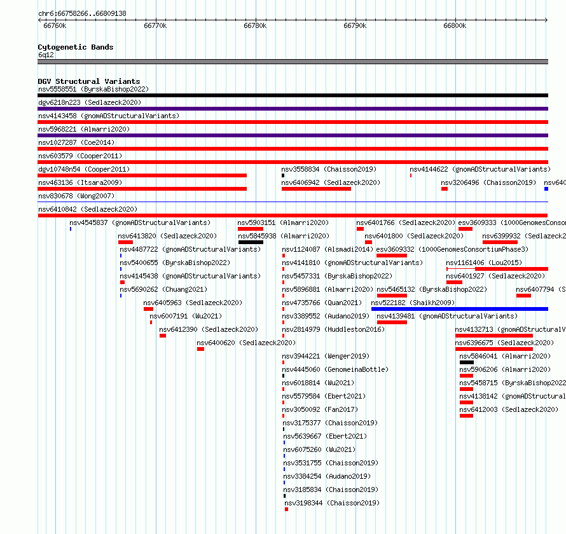Select the blue nsv522182 (Shaikh2009) bar
The image size is (566, 534).
460,309
